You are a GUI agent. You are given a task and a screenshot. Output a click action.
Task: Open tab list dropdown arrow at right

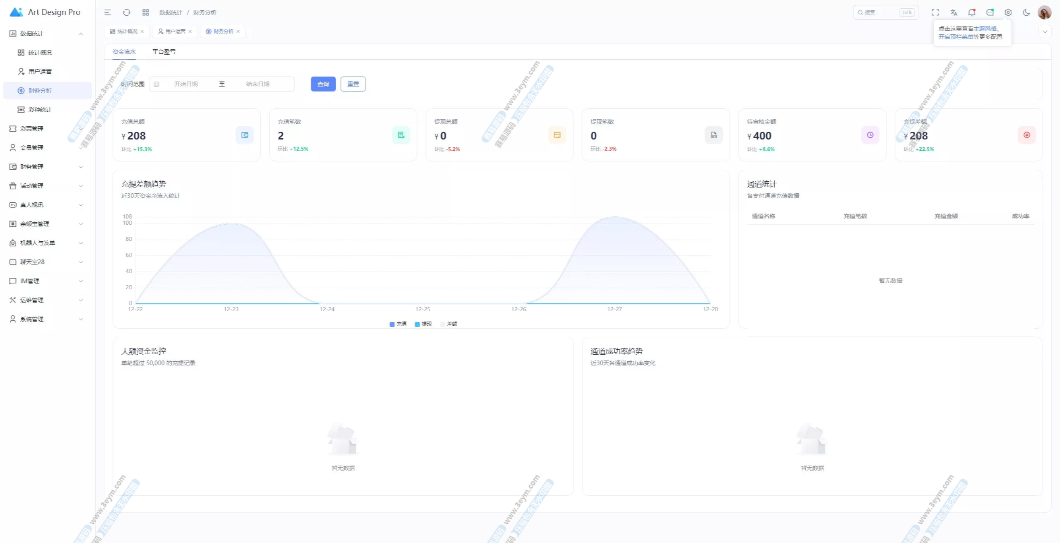(1045, 31)
